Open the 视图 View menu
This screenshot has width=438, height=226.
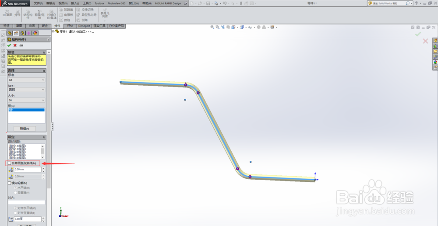[x=63, y=3]
